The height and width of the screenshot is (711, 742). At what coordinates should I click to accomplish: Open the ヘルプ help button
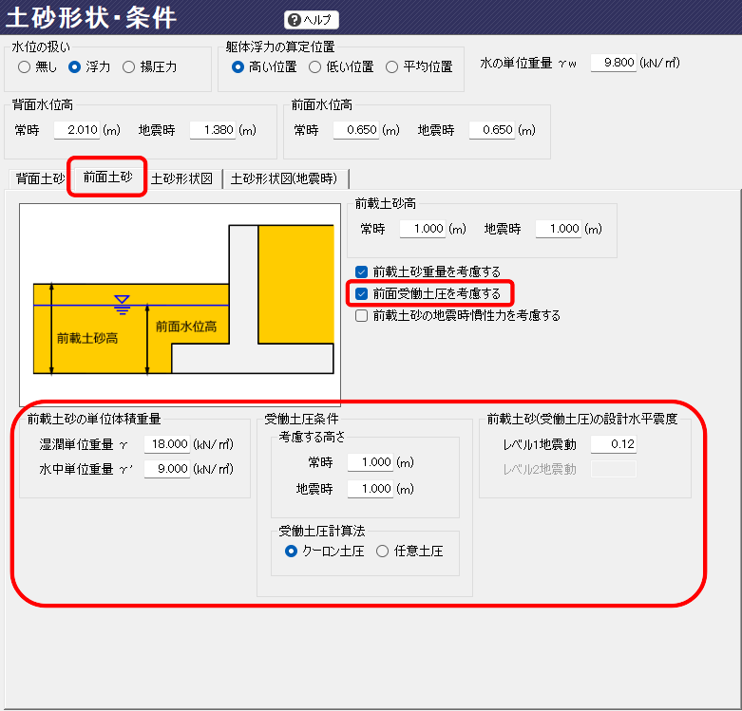click(x=312, y=20)
